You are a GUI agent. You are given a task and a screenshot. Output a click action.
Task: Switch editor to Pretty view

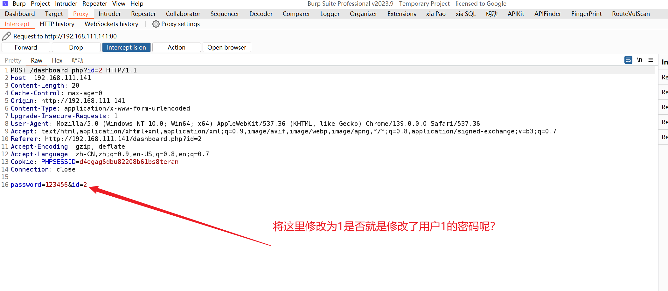click(x=13, y=60)
